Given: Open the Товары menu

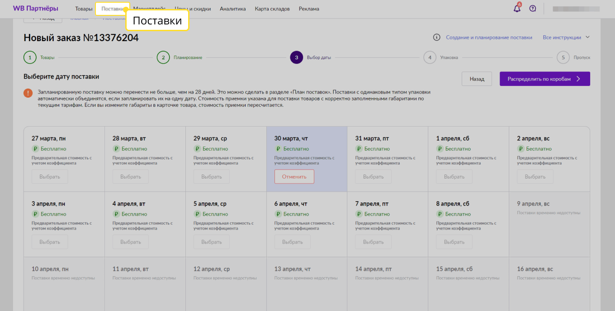Looking at the screenshot, I should coord(84,9).
